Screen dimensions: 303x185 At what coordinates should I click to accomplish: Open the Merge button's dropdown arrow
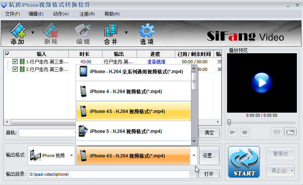point(126,33)
